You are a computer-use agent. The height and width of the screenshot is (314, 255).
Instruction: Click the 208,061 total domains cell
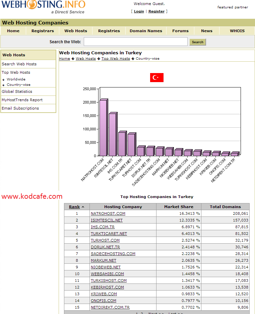[226, 213]
